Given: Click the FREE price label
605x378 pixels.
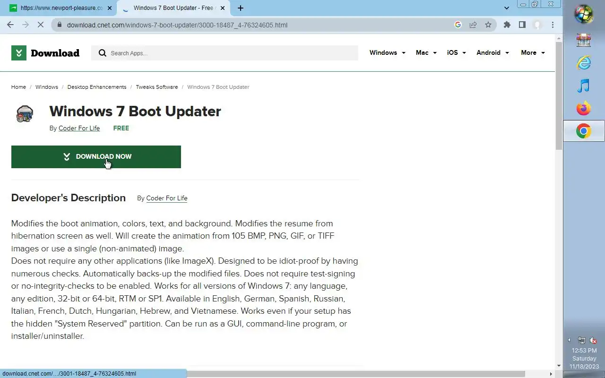Looking at the screenshot, I should click(121, 128).
